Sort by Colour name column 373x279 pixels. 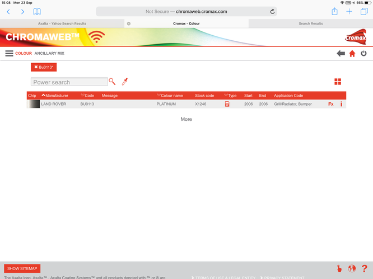click(170, 96)
